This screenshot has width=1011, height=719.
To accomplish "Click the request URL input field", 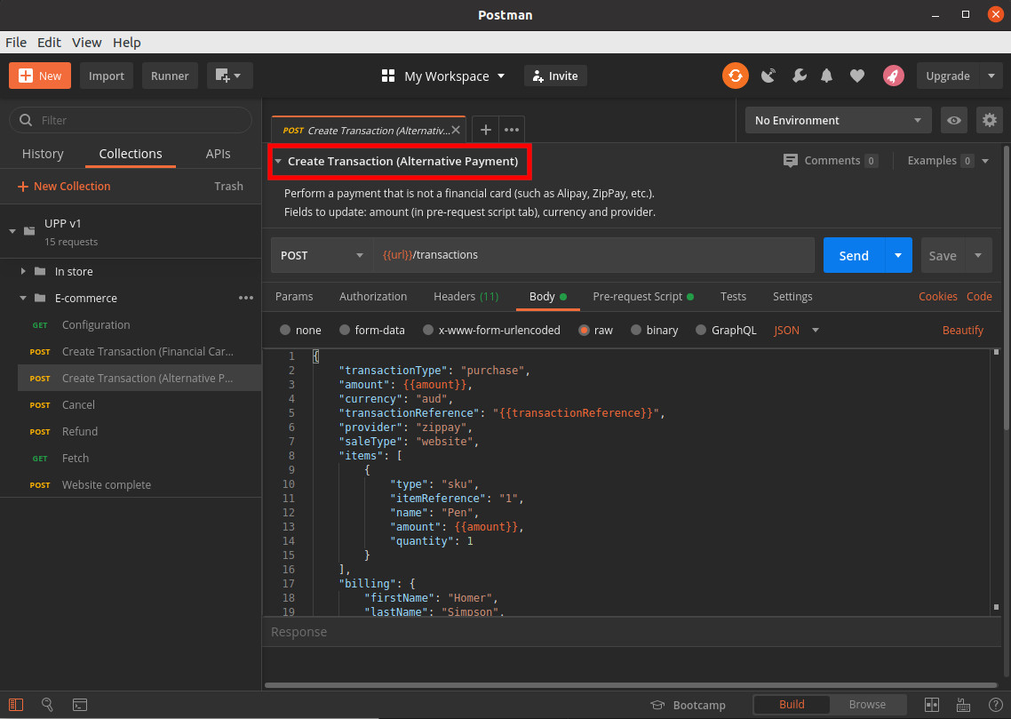I will (x=593, y=255).
